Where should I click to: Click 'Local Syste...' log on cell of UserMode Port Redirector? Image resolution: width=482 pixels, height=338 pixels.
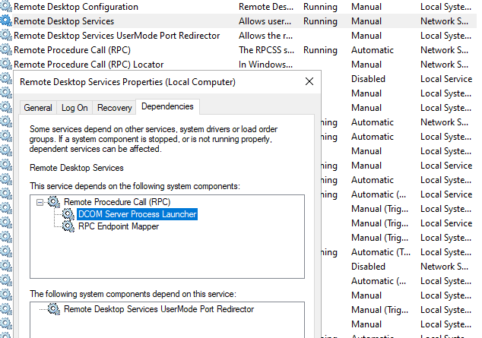(x=446, y=36)
